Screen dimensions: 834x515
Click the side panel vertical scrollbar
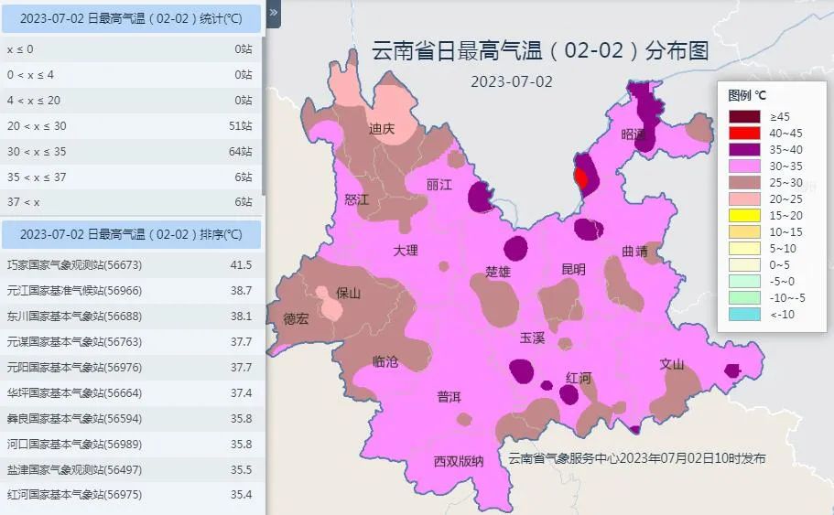point(264,114)
